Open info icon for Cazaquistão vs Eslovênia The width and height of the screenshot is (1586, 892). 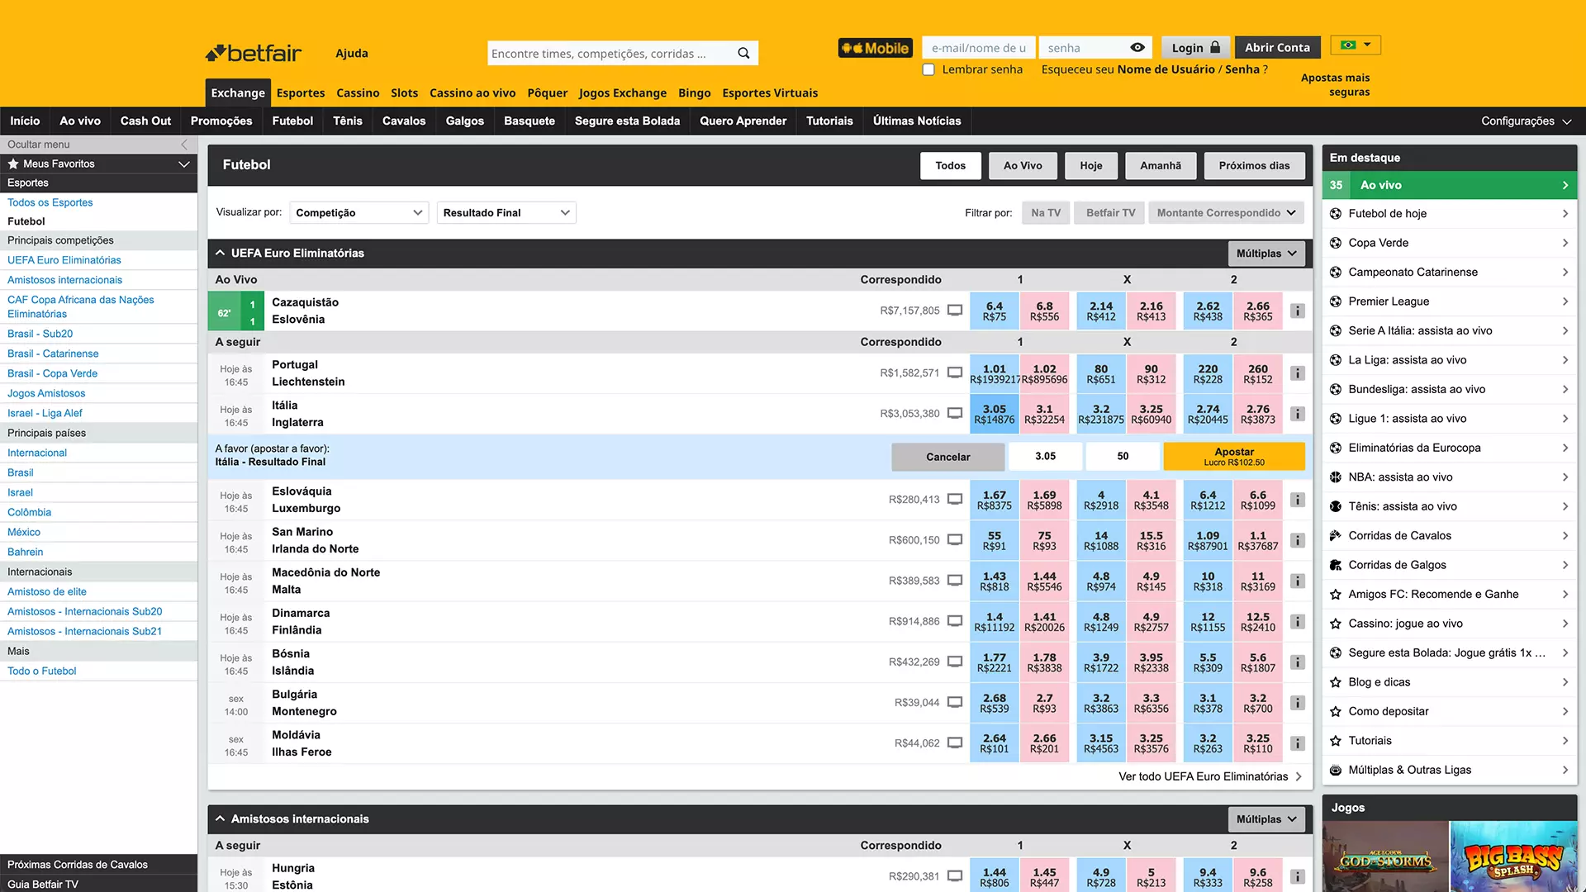[x=1298, y=311]
